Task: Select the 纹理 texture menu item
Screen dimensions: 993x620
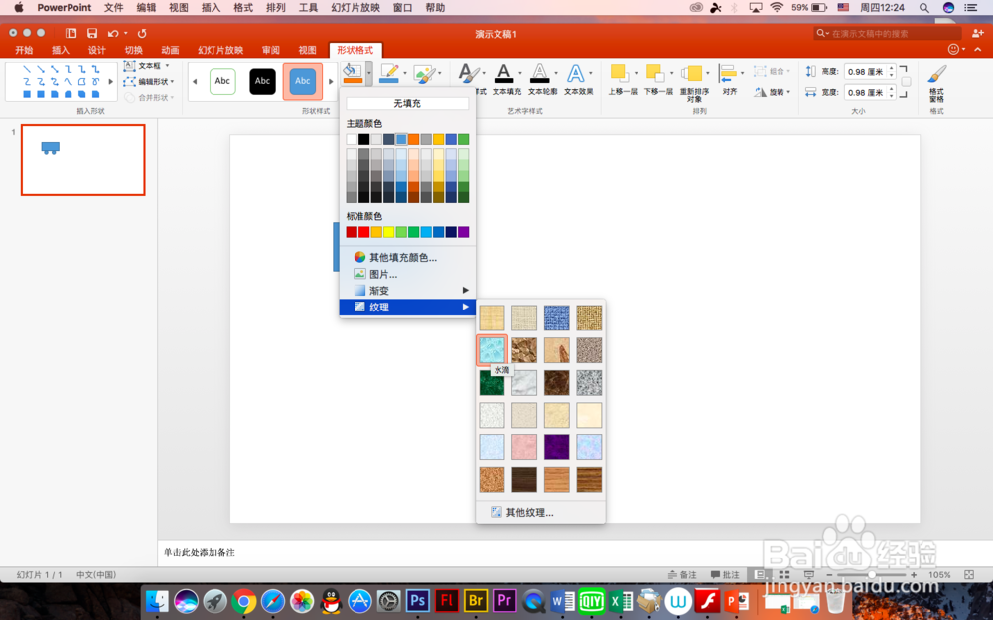Action: click(407, 307)
